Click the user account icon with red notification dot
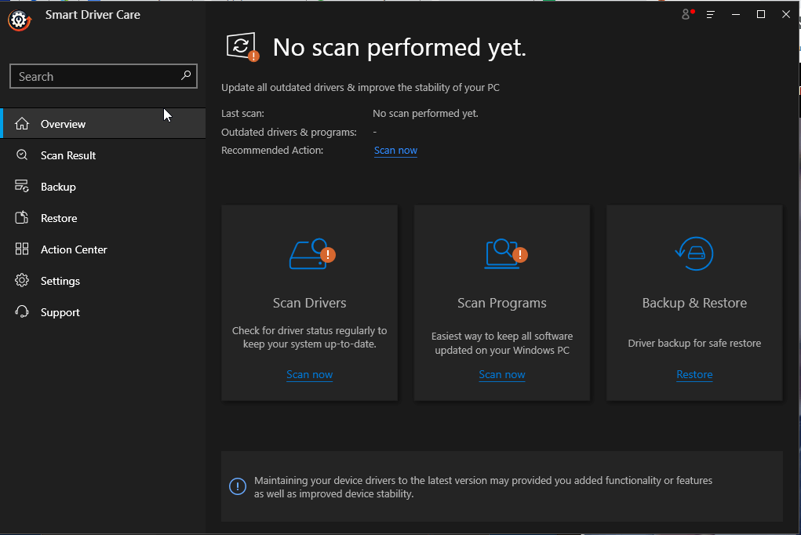The image size is (801, 535). 686,14
